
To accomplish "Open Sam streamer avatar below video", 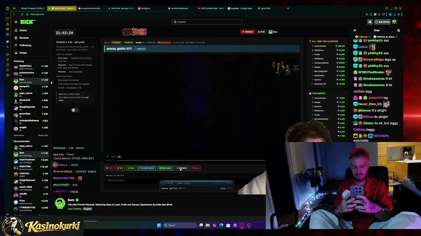I will (60, 204).
